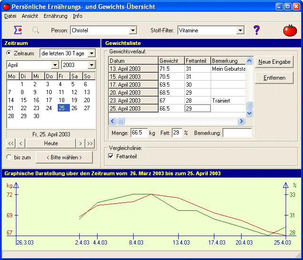Click weight cell '71.5'

point(171,69)
